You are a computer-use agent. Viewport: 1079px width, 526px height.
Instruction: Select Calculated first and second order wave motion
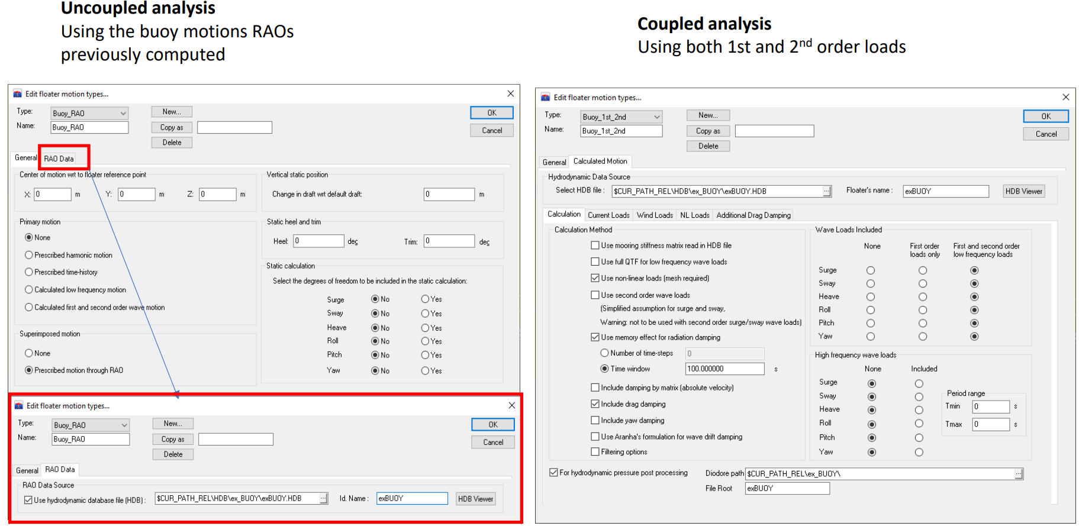tap(29, 308)
